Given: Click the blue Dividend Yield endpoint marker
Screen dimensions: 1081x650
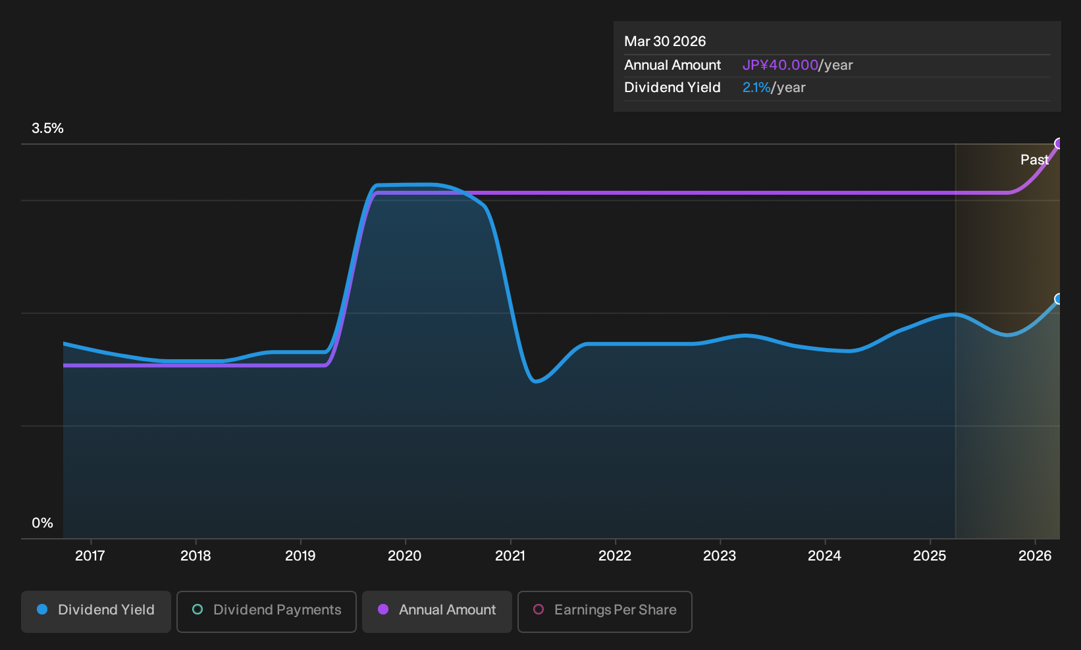Looking at the screenshot, I should (x=1059, y=299).
